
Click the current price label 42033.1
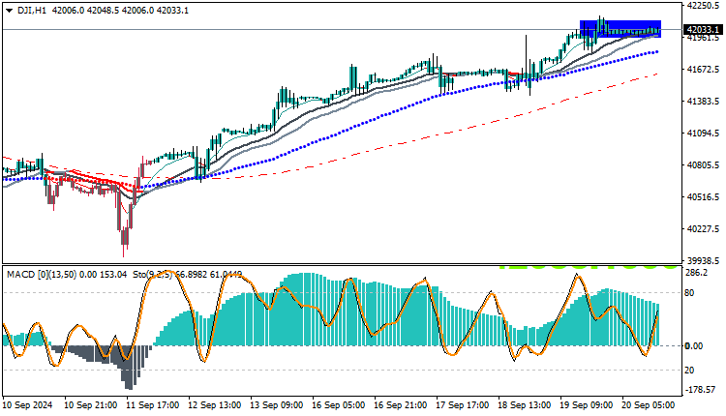704,30
